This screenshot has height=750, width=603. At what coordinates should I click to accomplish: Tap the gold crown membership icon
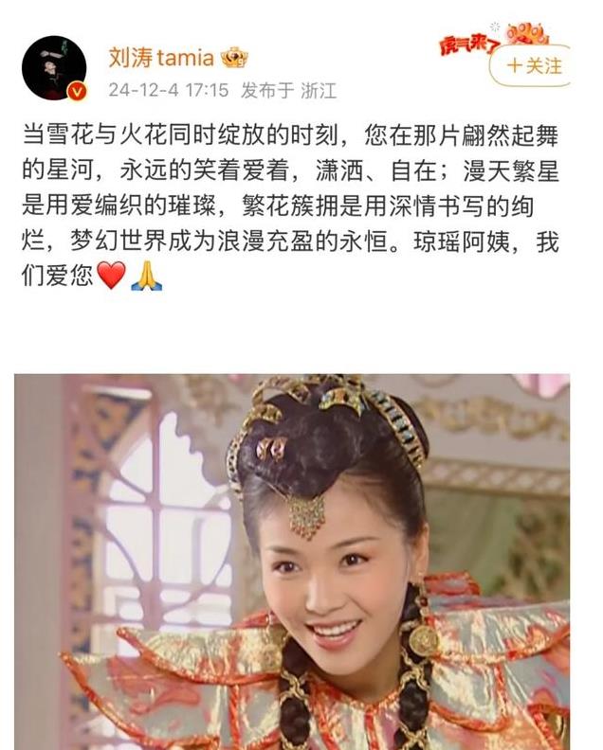234,58
